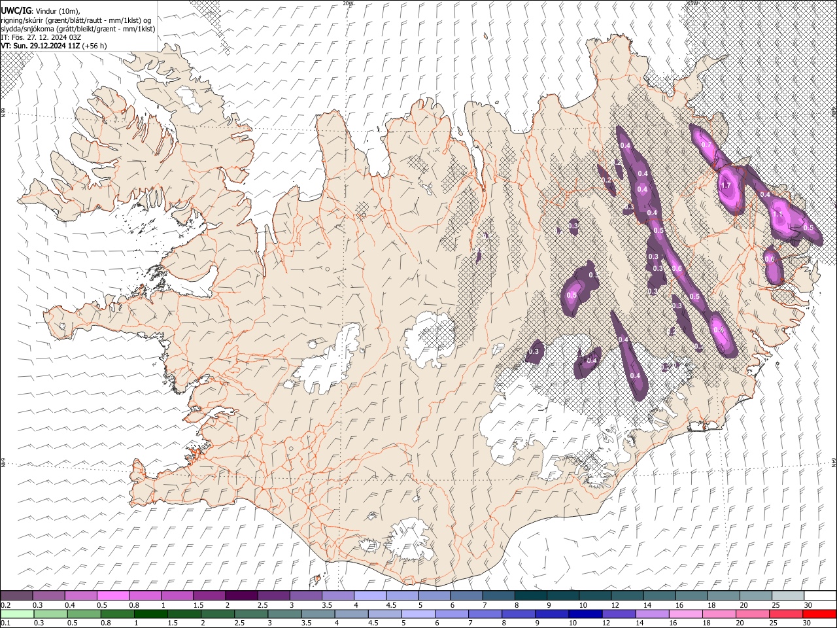Click the white Hofsjökull glacier in central Iceland
This screenshot has width=837, height=628.
click(x=430, y=340)
